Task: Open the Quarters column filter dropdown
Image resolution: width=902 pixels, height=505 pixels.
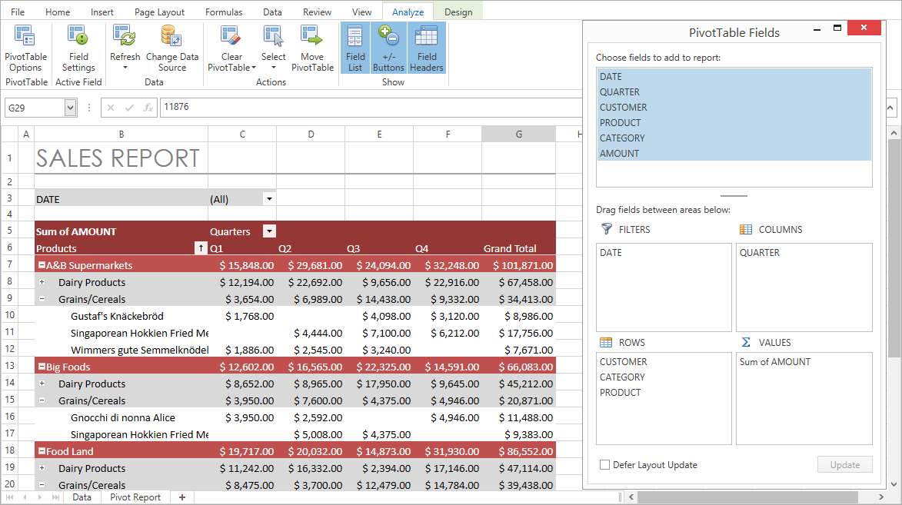Action: (x=269, y=231)
